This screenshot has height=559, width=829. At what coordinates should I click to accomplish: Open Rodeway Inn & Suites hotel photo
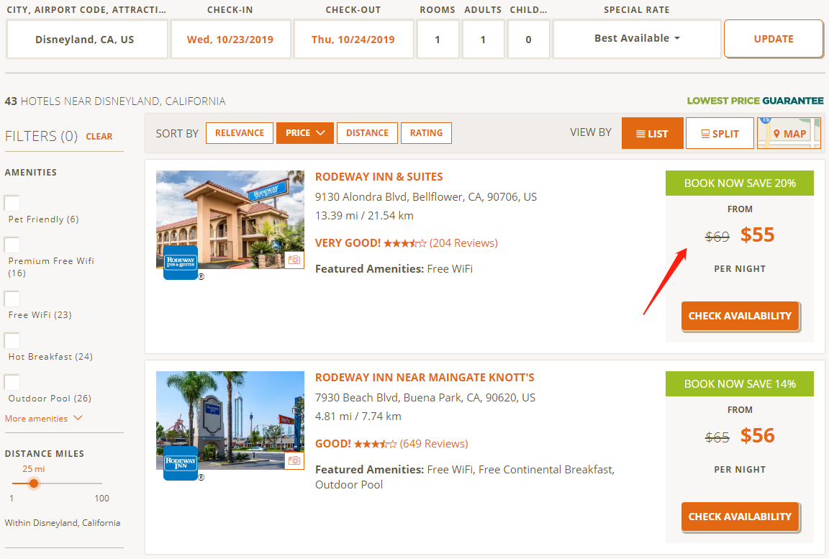[230, 219]
